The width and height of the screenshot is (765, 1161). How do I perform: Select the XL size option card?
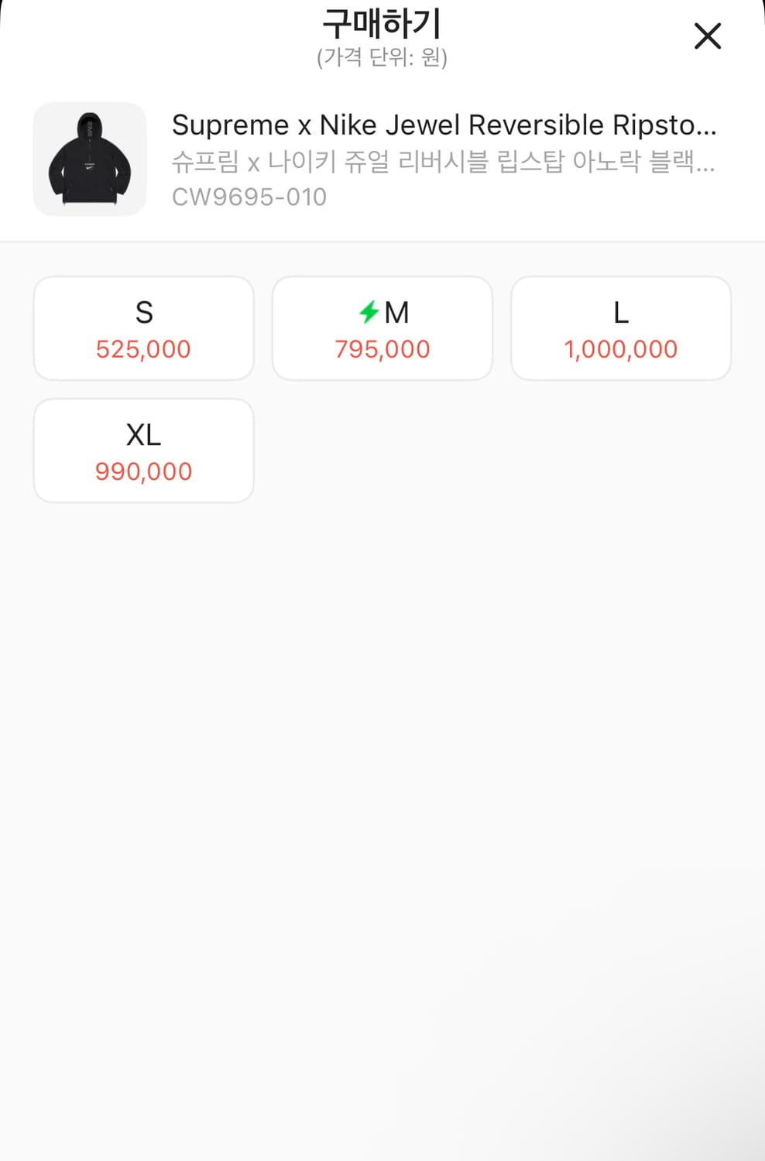pos(144,450)
